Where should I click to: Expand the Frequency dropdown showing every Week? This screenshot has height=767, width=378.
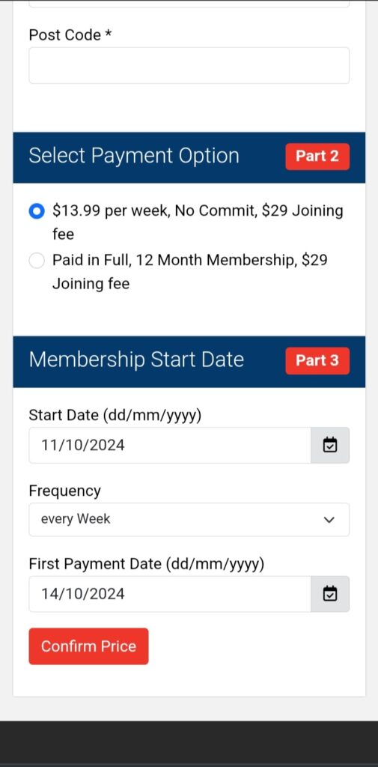coord(189,520)
